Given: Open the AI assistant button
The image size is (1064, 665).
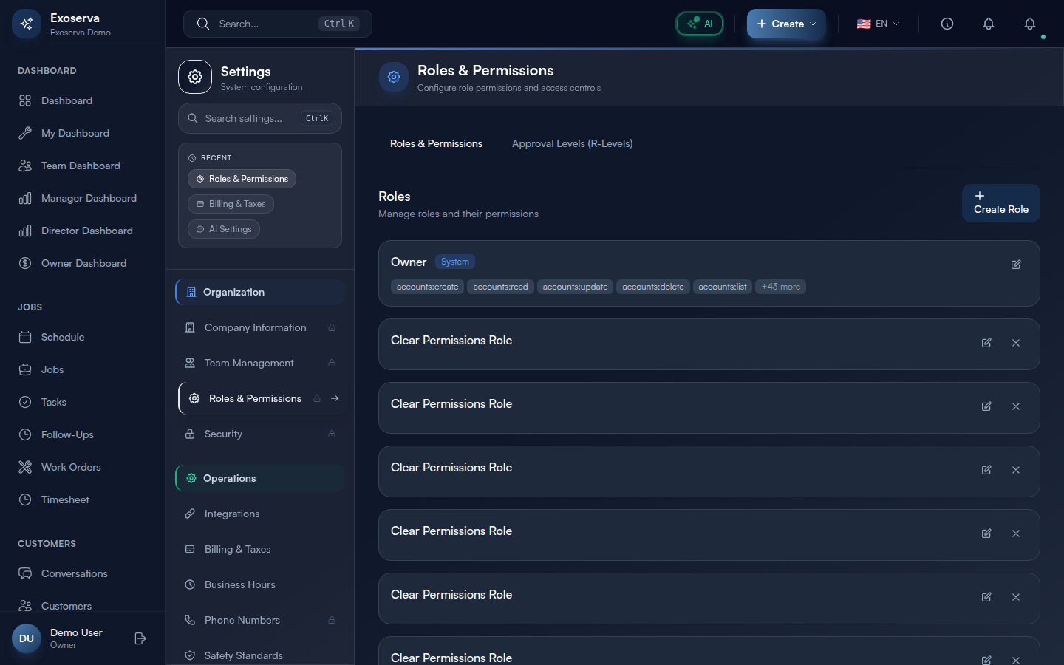Looking at the screenshot, I should [700, 24].
